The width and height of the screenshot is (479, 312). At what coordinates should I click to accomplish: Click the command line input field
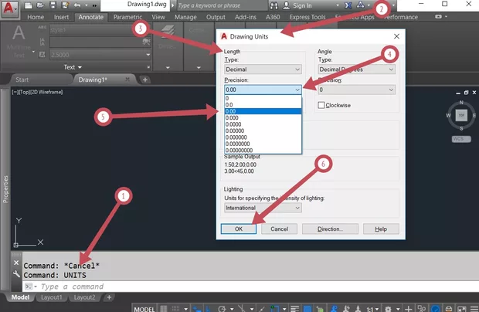point(155,287)
